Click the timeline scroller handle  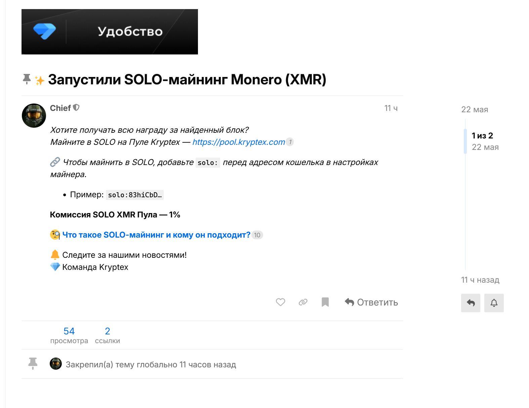[465, 141]
